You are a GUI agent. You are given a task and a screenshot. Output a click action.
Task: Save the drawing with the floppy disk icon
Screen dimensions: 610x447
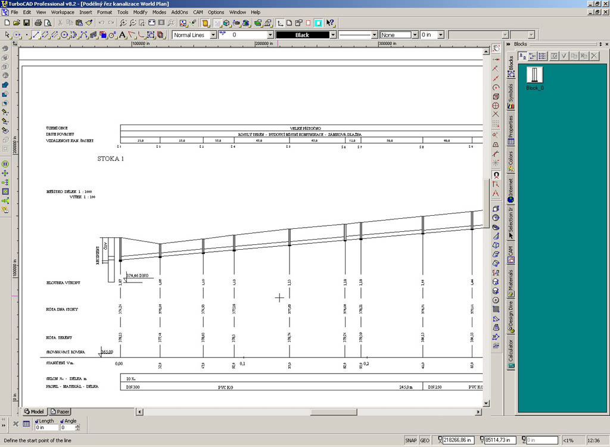[x=26, y=23]
